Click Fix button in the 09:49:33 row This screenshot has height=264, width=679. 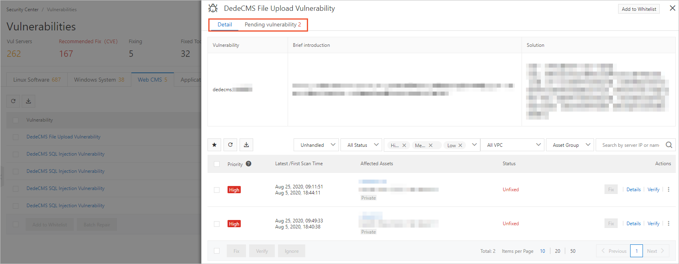(611, 224)
